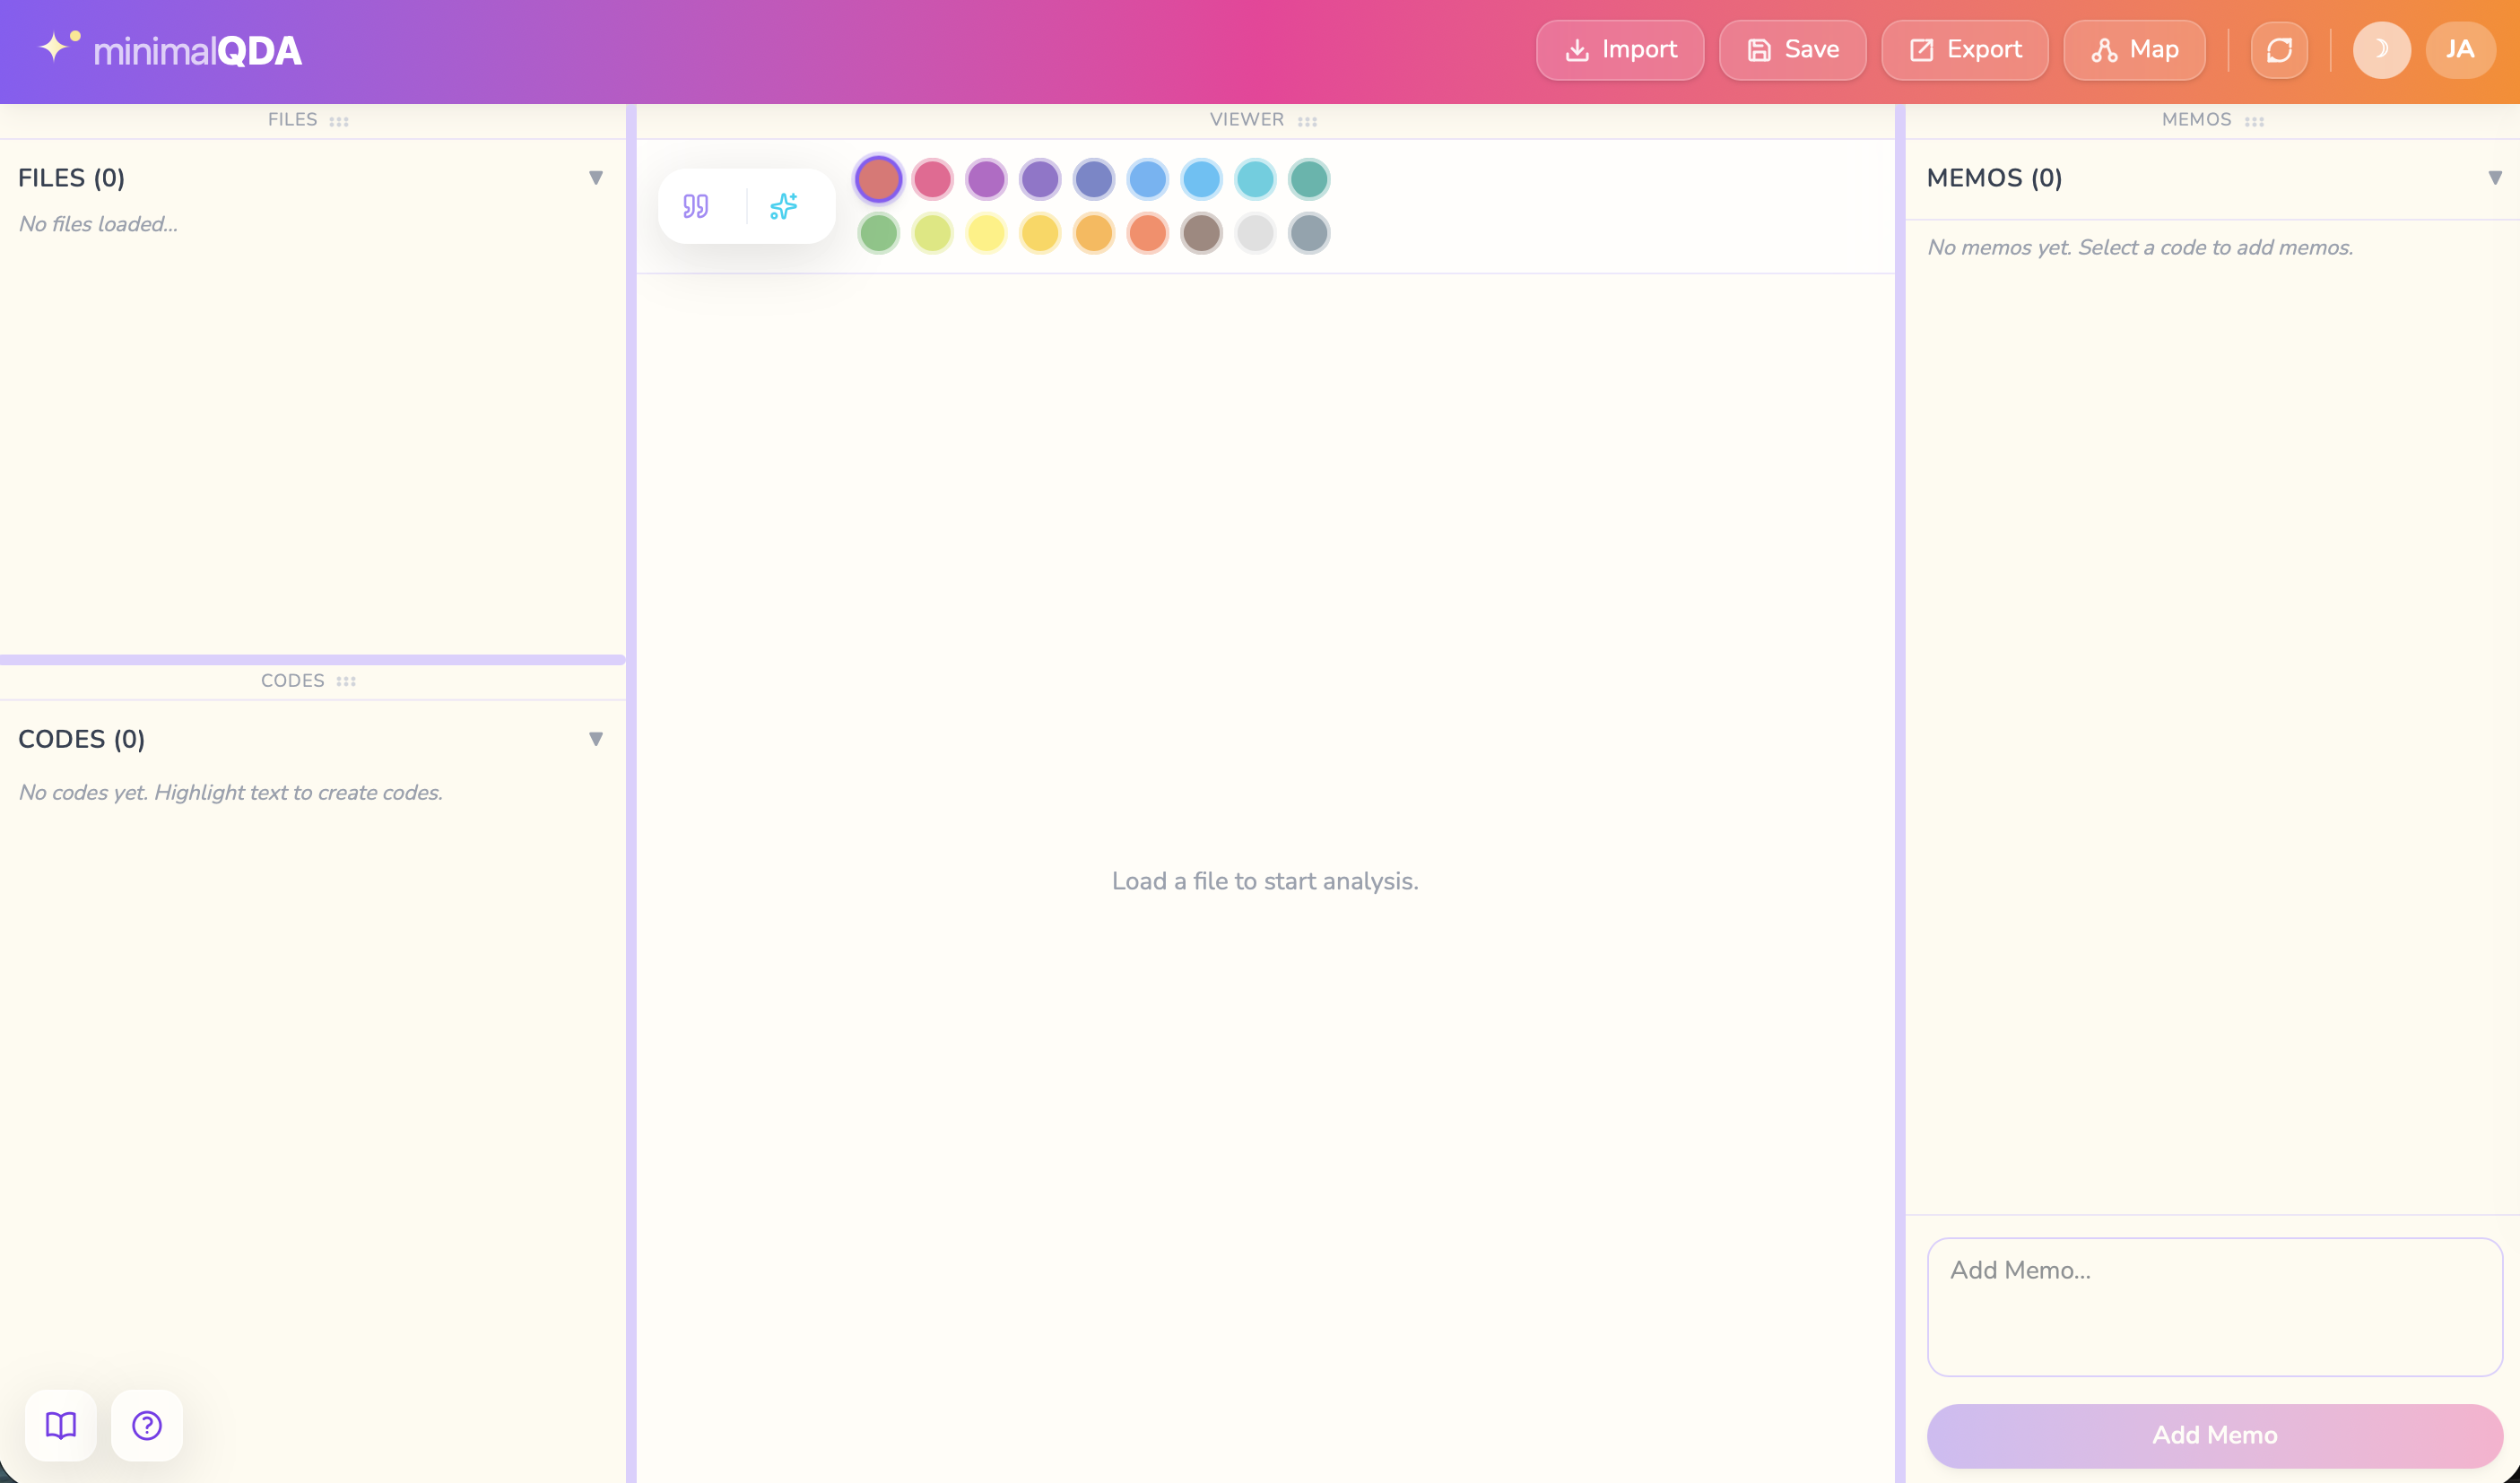2520x1483 pixels.
Task: Open the user guide book icon
Action: point(60,1425)
